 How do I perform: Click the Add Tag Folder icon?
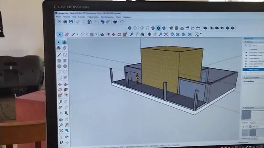249,46
